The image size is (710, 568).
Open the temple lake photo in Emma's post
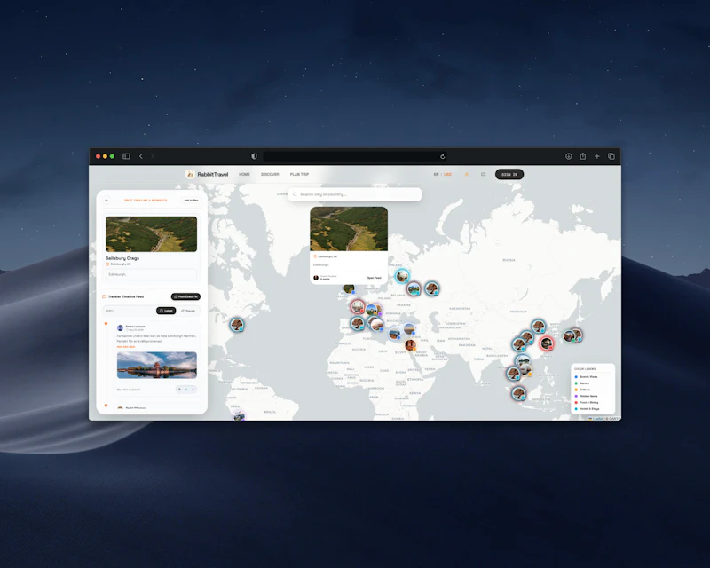click(157, 365)
